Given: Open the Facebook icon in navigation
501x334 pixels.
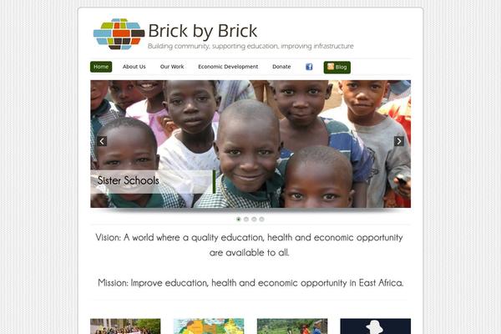Looking at the screenshot, I should point(309,67).
